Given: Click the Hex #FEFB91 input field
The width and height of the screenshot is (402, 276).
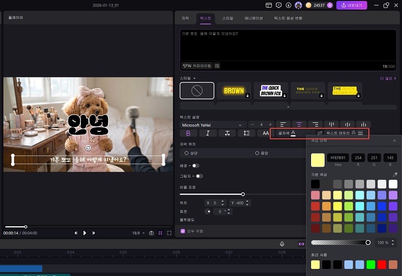Looking at the screenshot, I should point(338,158).
